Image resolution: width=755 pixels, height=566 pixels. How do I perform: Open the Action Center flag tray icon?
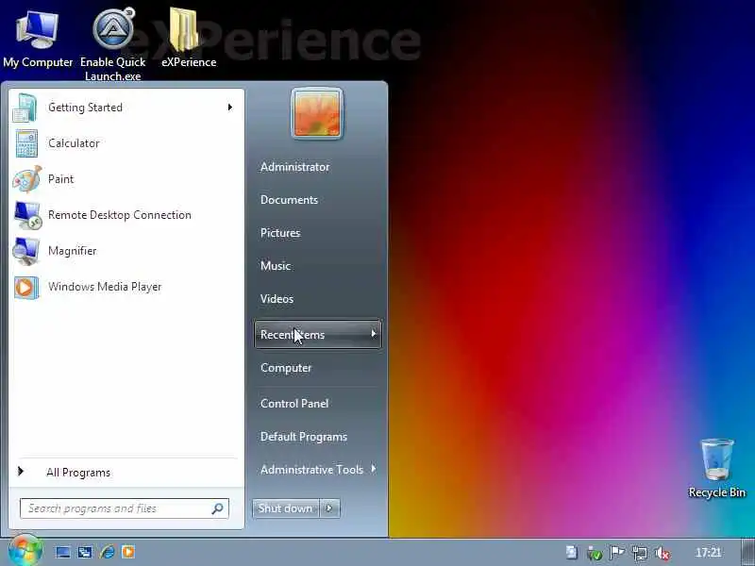617,553
